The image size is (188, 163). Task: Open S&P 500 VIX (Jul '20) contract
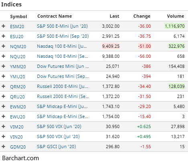58,137
